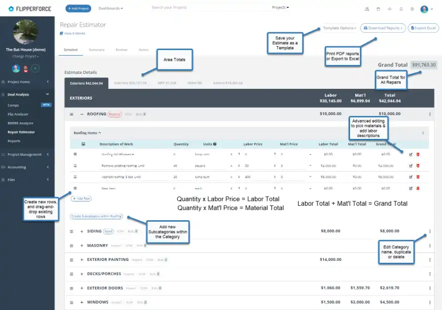Image resolution: width=442 pixels, height=310 pixels.
Task: Open the settings gear in the top bar
Action: click(412, 8)
